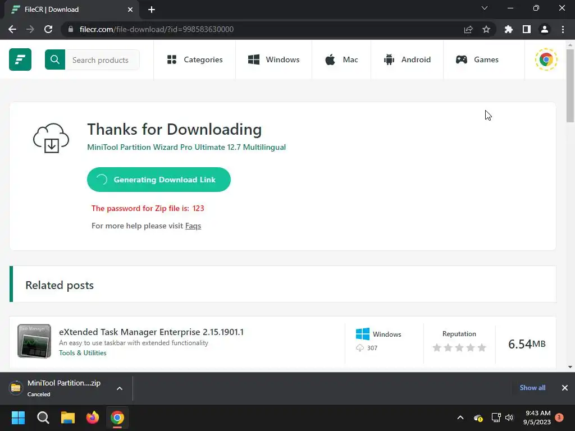Click the lock site information icon
The image size is (575, 431).
point(71,29)
